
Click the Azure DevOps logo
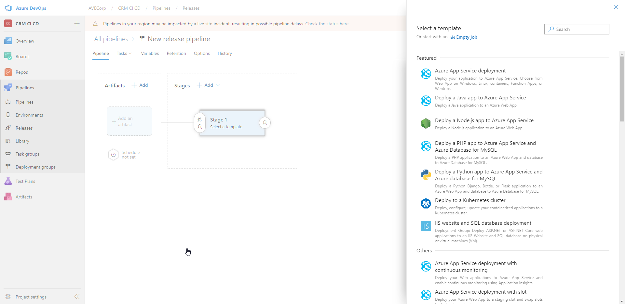pyautogui.click(x=8, y=8)
